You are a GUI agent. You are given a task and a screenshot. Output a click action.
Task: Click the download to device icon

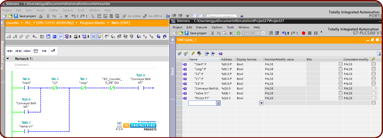[99, 16]
